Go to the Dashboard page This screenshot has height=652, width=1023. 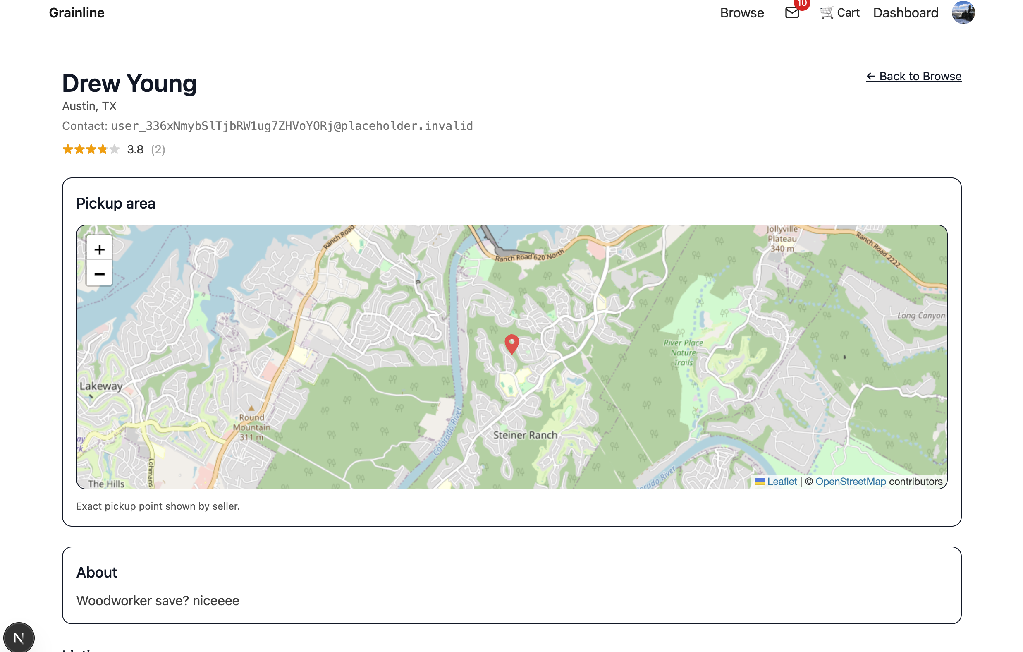[x=905, y=13]
